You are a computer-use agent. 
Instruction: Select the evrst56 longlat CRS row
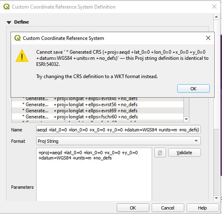[x=98, y=105]
